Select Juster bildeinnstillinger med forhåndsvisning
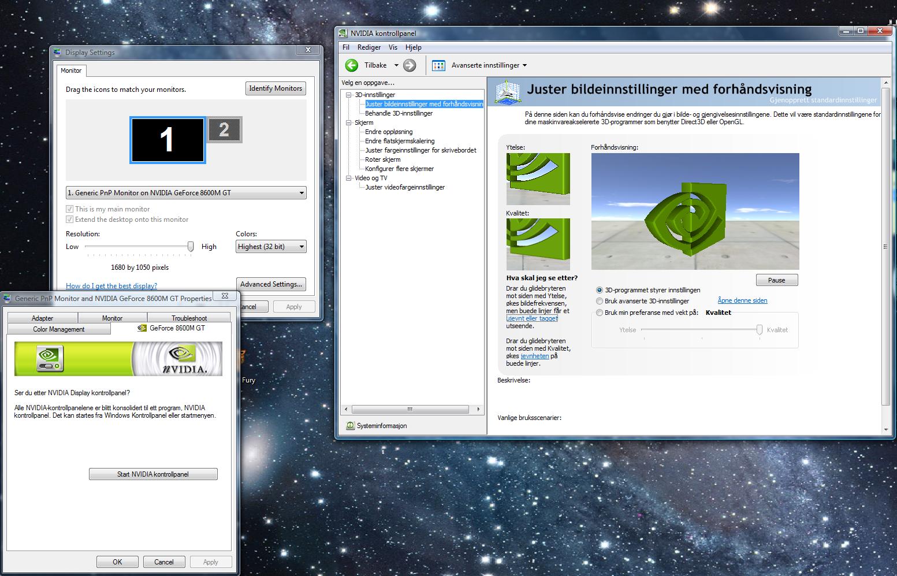Viewport: 897px width, 576px height. (x=424, y=104)
